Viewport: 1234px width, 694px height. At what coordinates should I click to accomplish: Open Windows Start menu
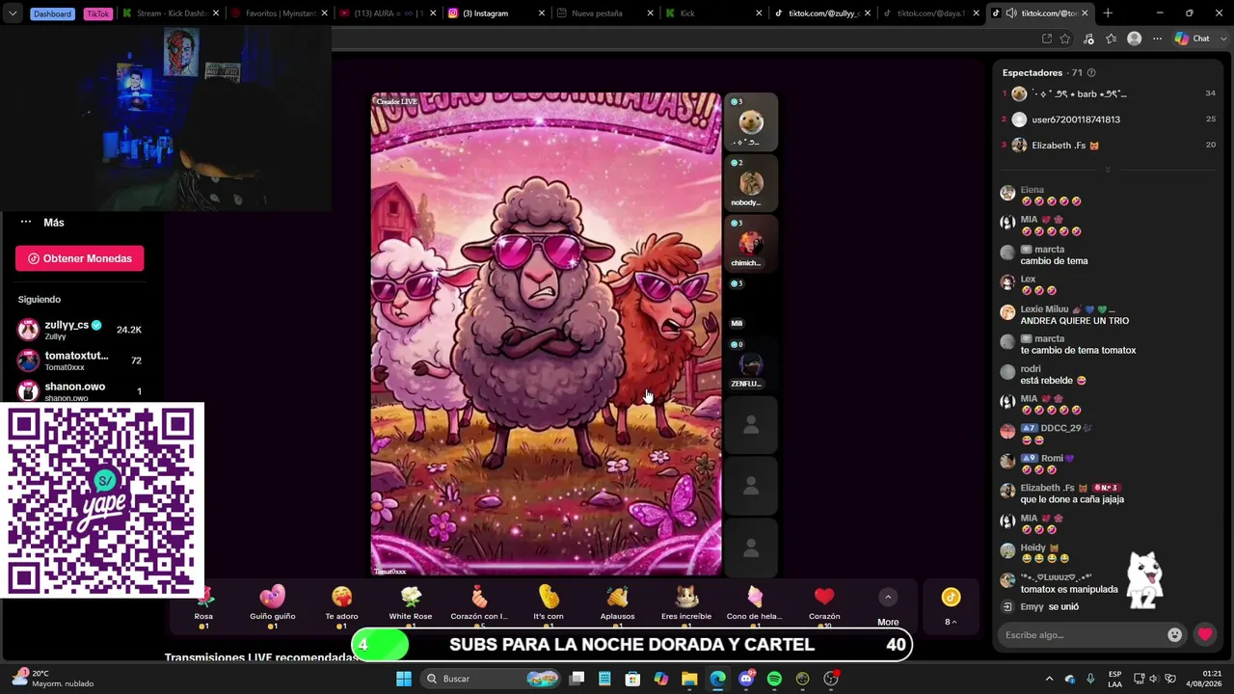tap(404, 679)
